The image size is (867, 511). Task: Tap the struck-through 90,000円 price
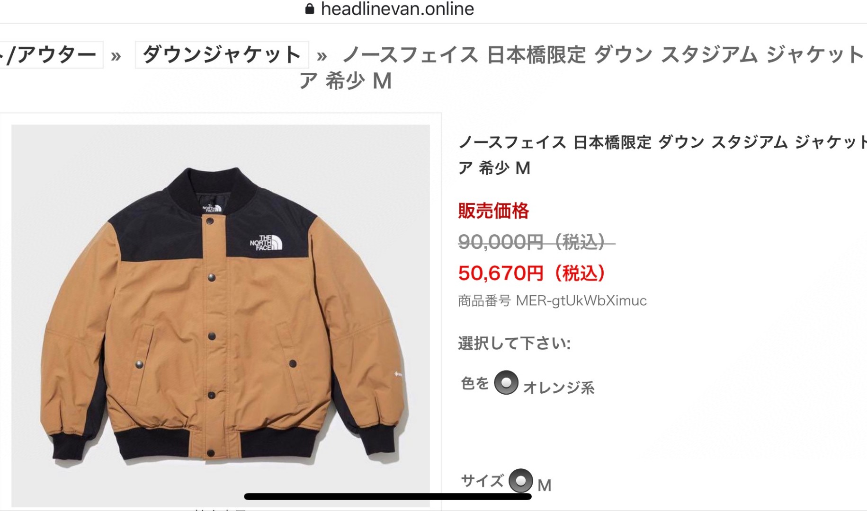click(536, 242)
